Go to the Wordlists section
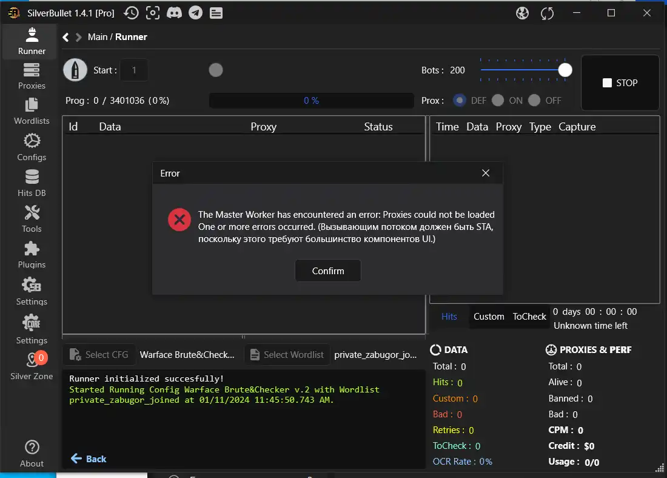 click(32, 112)
